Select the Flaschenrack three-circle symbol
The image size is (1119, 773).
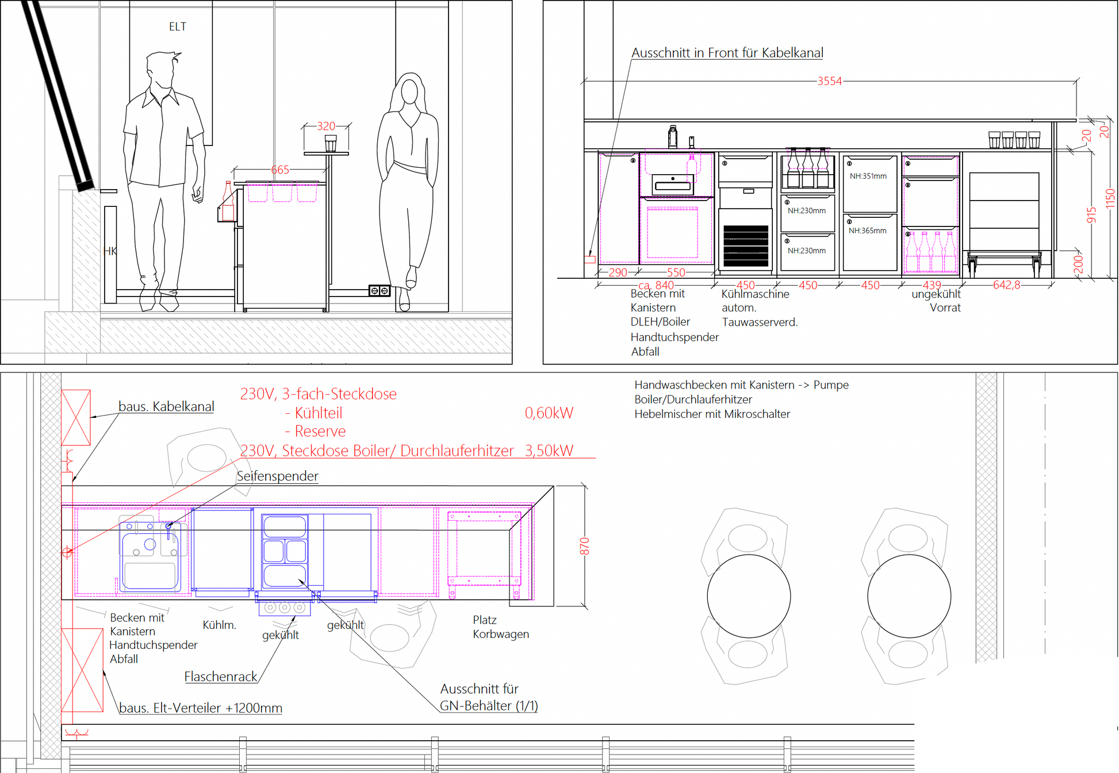[285, 607]
